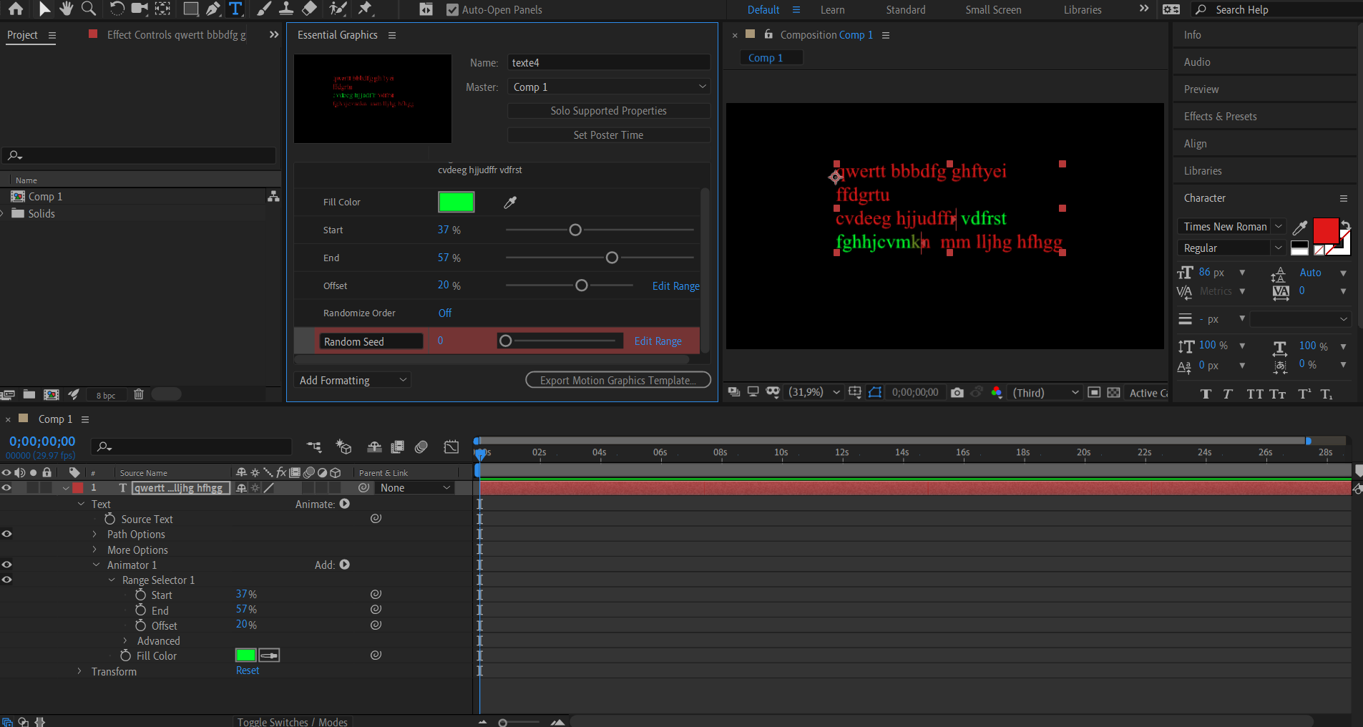This screenshot has width=1363, height=727.
Task: Click the Solo Supported Properties button
Action: [609, 111]
